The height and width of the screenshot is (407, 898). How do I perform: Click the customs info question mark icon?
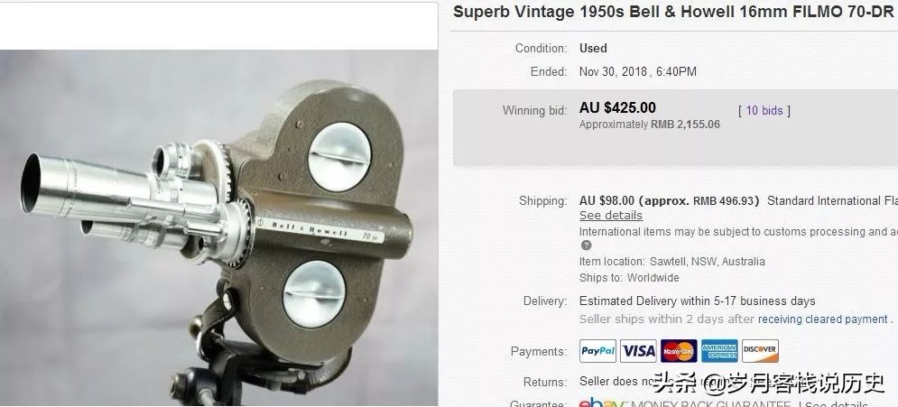coord(586,245)
